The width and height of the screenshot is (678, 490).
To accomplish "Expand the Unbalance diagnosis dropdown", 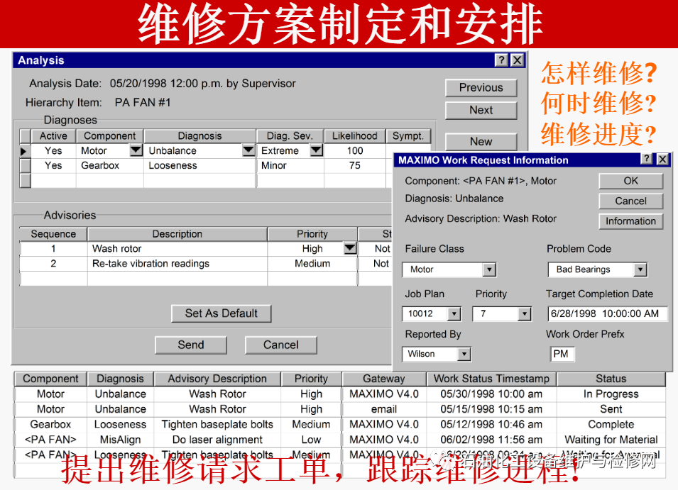I will 248,151.
